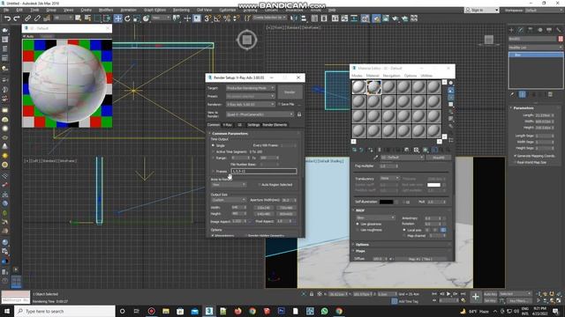Activate the Select and Rotate tool

tap(127, 18)
